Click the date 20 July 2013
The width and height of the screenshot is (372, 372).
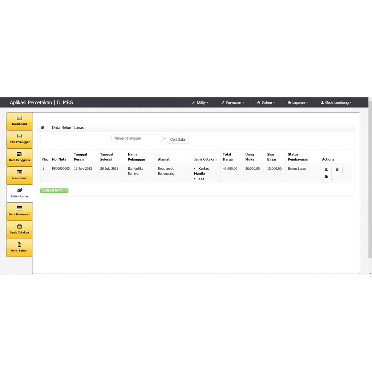pos(109,169)
